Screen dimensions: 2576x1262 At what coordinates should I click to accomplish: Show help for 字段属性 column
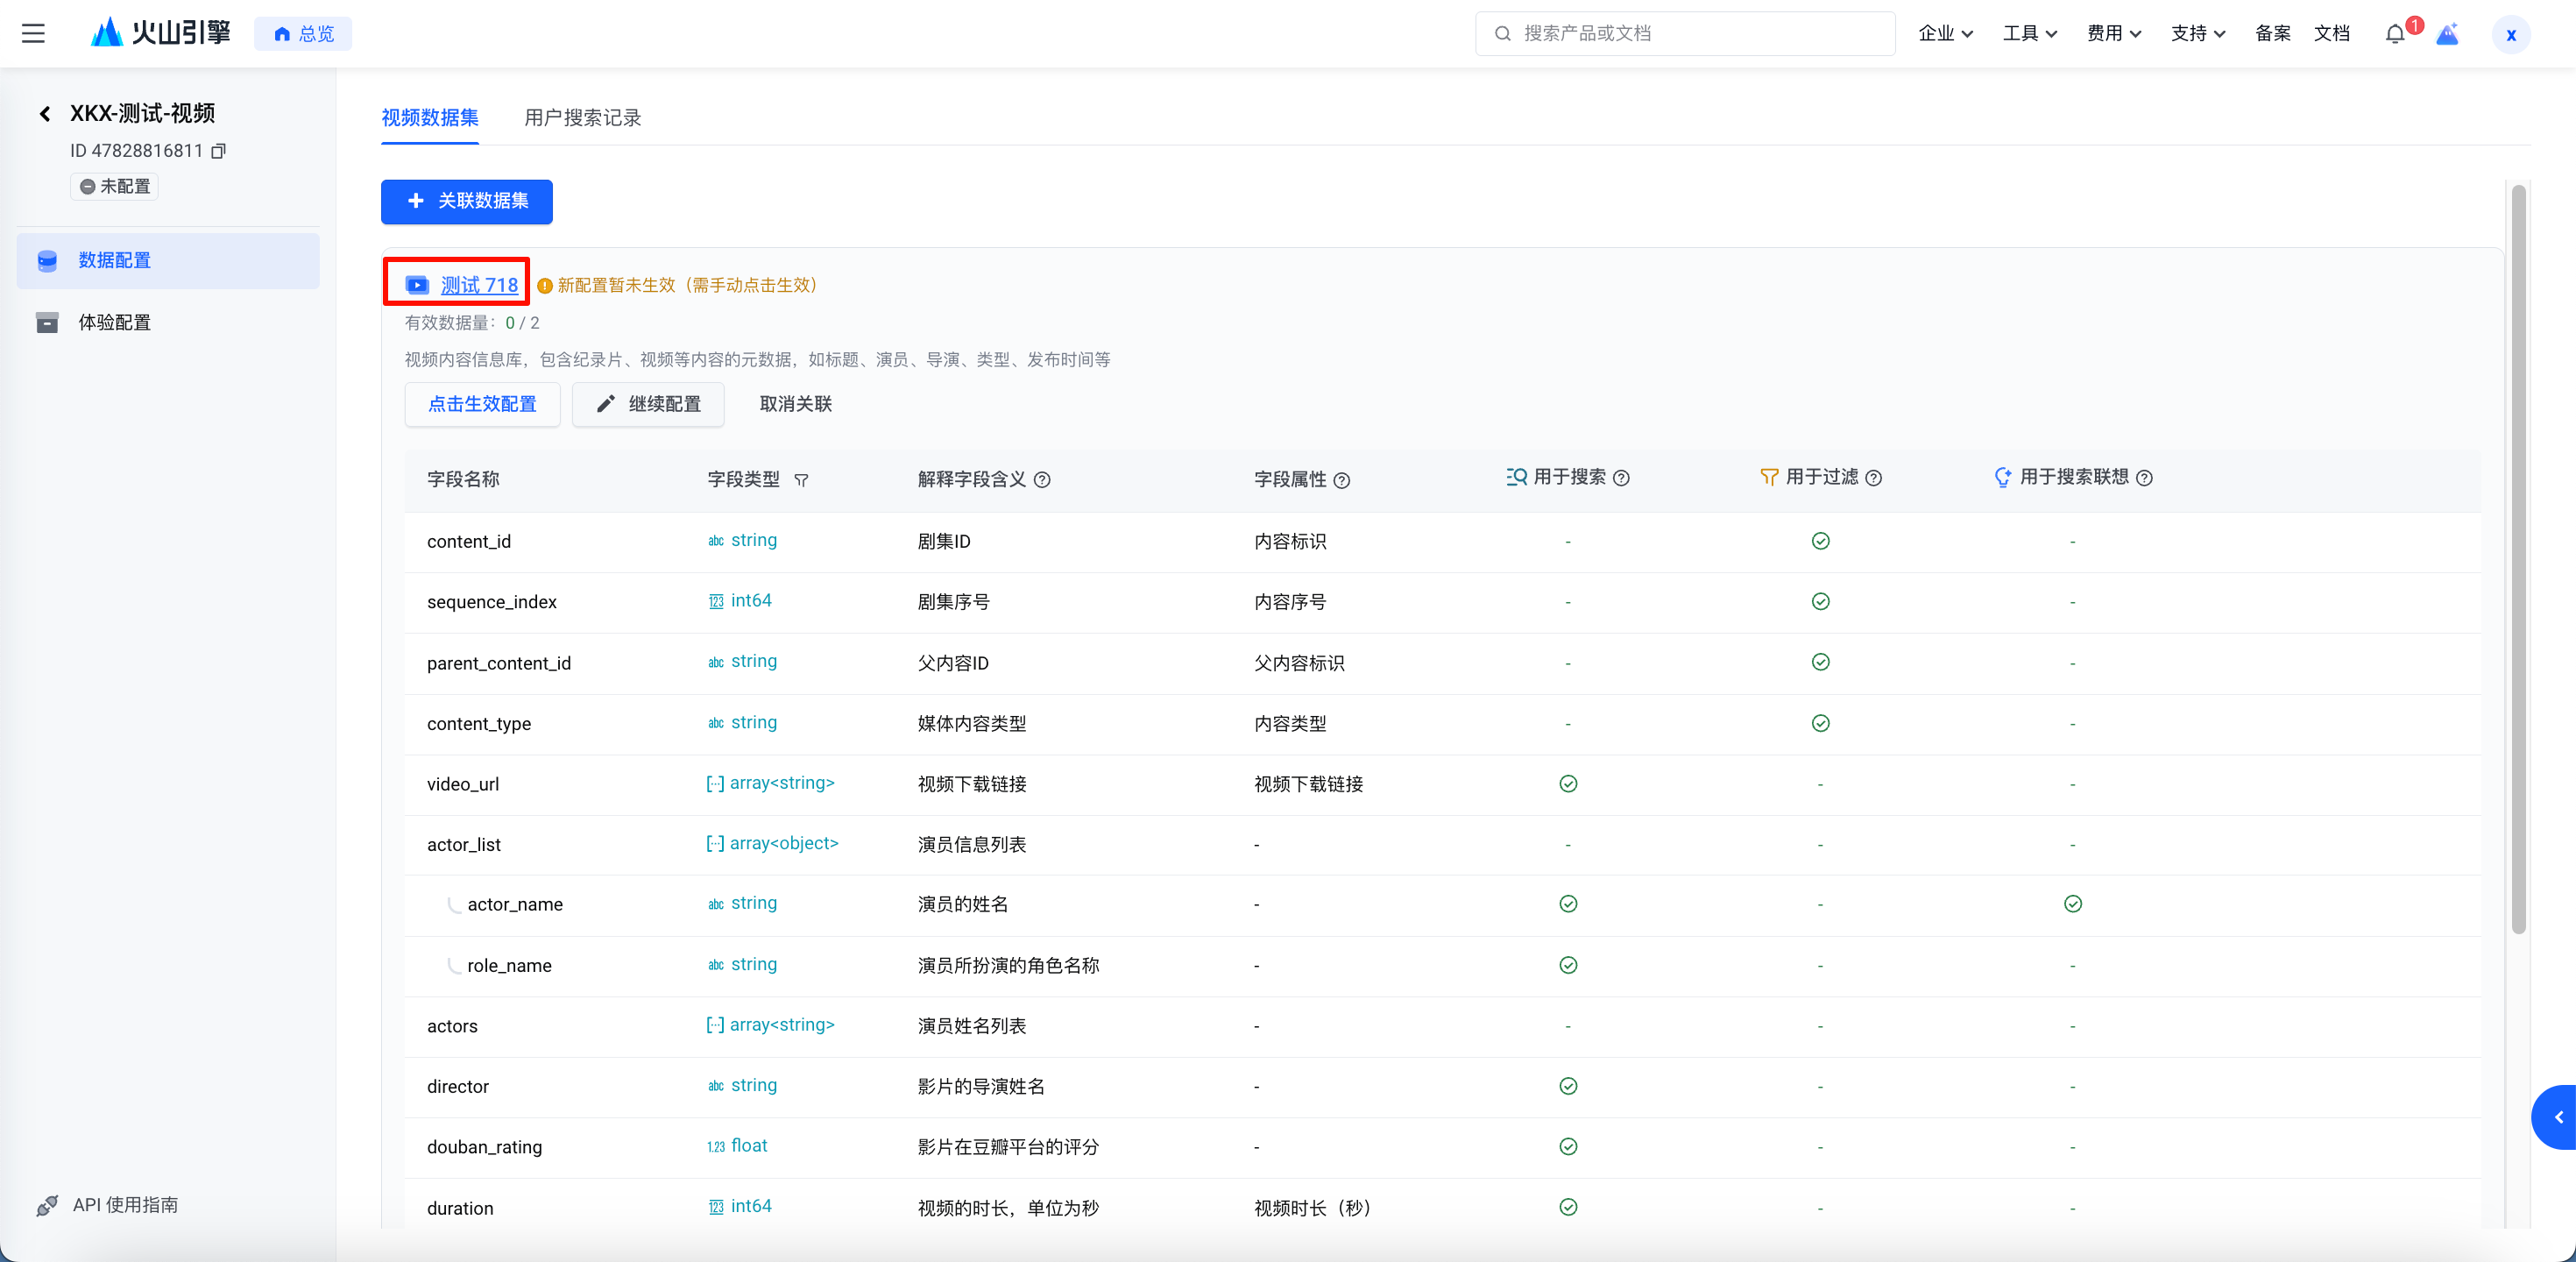point(1342,480)
